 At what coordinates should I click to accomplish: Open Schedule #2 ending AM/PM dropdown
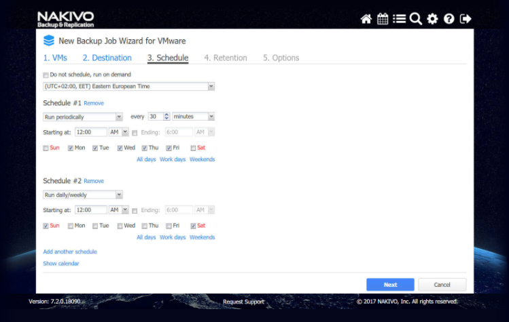pos(205,210)
